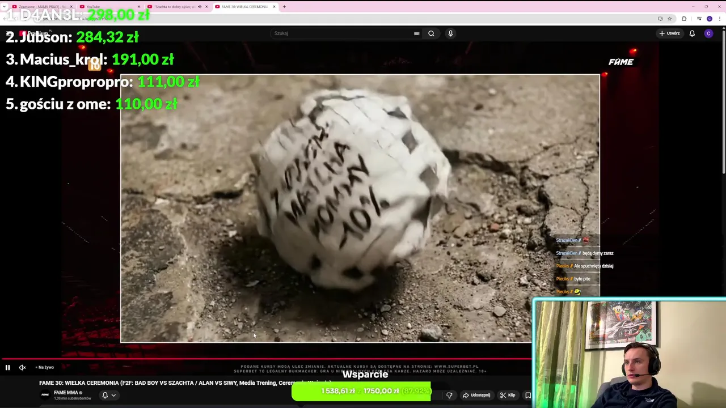
Task: Click chat message 'będą dymy zaraz'
Action: [598, 253]
